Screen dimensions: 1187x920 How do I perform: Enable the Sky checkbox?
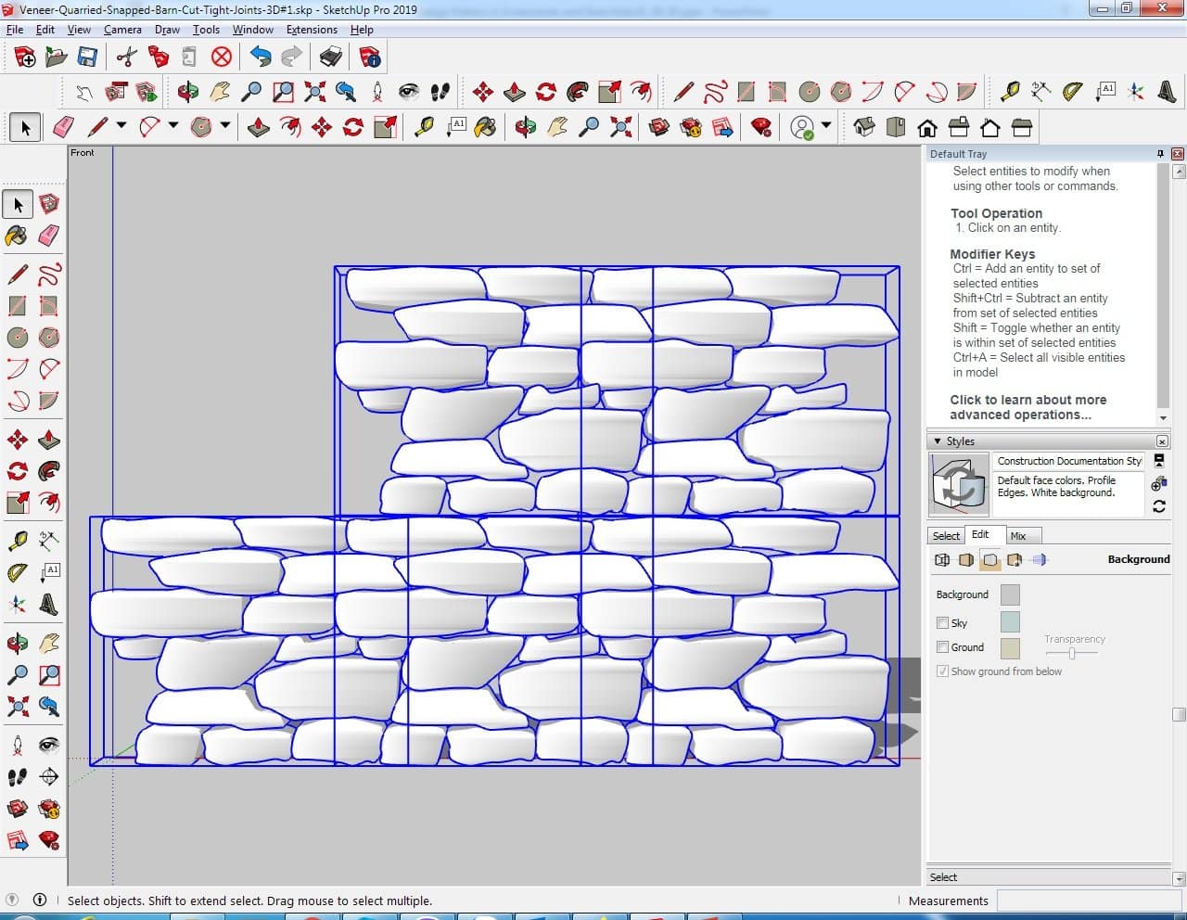[x=942, y=623]
